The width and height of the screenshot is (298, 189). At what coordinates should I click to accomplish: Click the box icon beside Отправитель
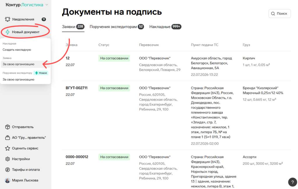(x=7, y=127)
